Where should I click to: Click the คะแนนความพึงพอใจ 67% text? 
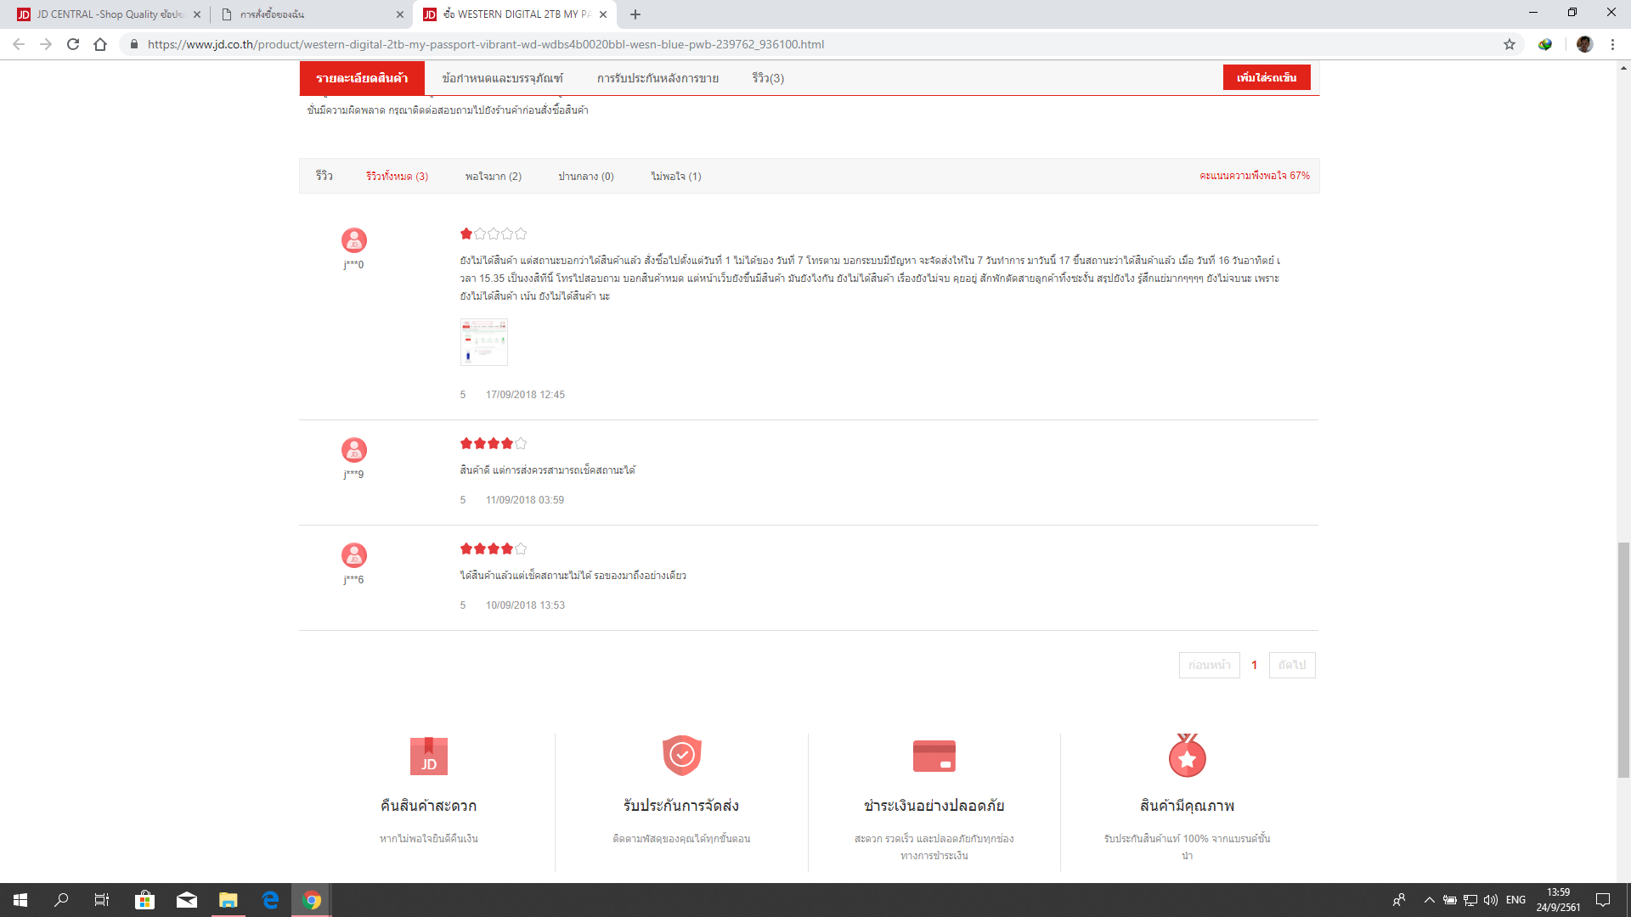(x=1254, y=176)
